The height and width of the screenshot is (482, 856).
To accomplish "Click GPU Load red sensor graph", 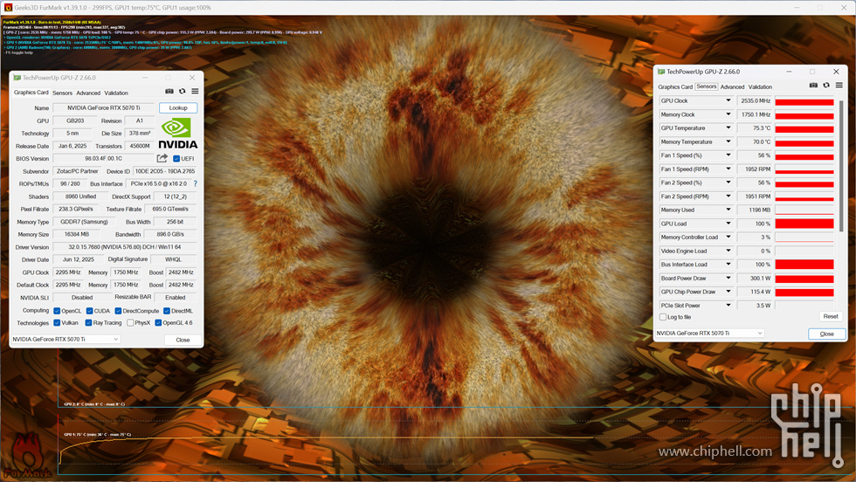I will tap(804, 224).
